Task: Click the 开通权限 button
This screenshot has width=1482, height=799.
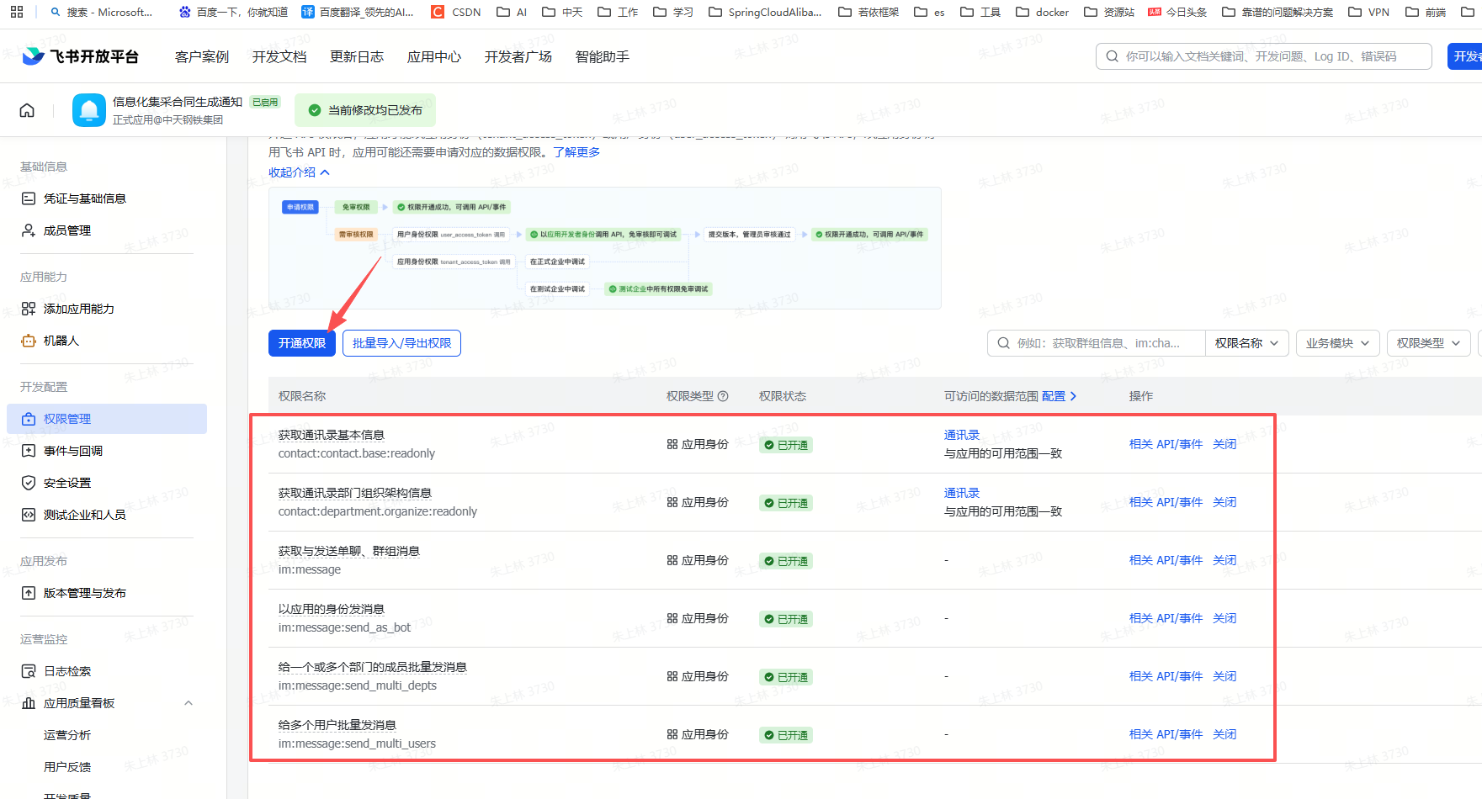Action: 302,343
